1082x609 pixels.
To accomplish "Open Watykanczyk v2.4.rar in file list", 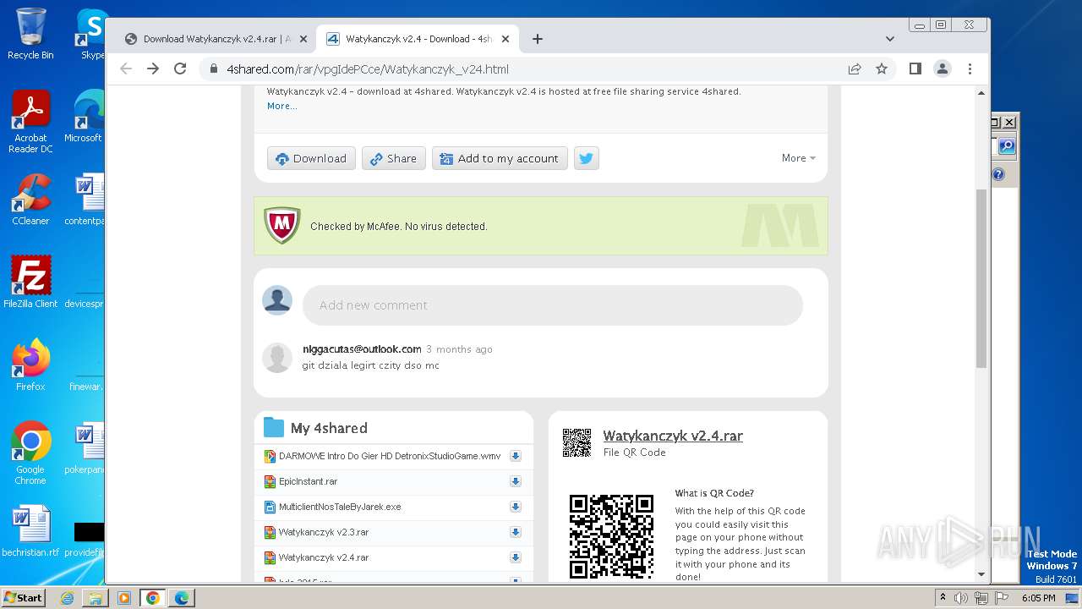I will pos(324,557).
